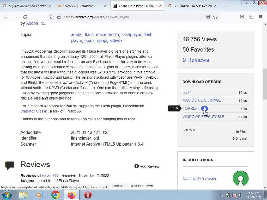The width and height of the screenshot is (267, 200).
Task: Click the volume speaker tray icon
Action: 241,195
